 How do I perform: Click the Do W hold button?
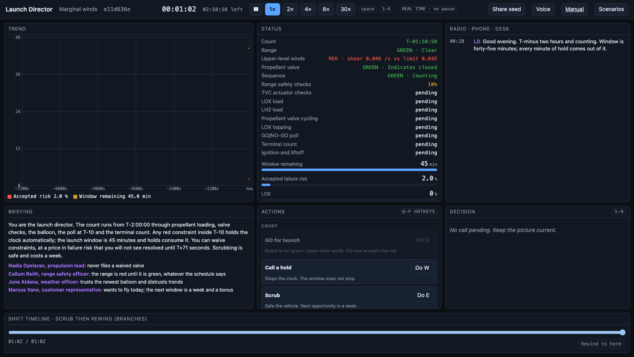pos(422,268)
